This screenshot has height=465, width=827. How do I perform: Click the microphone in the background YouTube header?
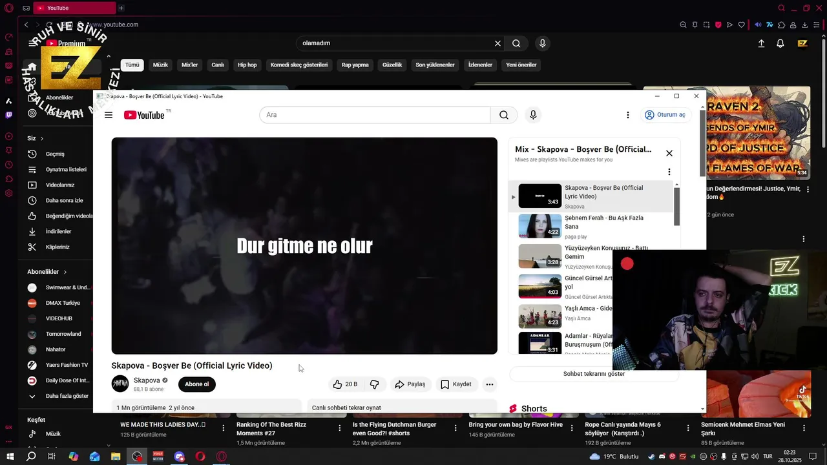pyautogui.click(x=542, y=43)
